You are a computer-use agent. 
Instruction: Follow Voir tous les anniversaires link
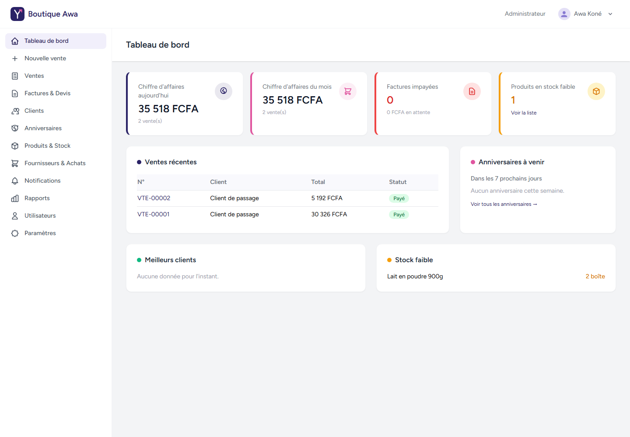(x=504, y=204)
